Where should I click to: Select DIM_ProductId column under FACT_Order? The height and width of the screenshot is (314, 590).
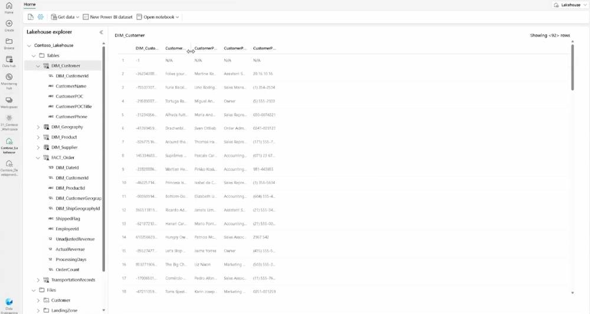70,188
